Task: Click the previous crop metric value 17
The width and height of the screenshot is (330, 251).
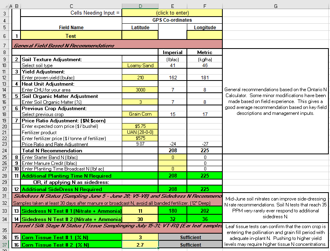Action: 205,114
